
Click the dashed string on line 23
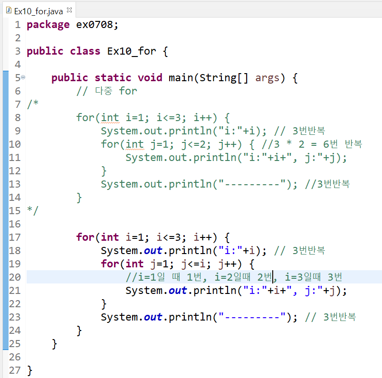(252, 317)
